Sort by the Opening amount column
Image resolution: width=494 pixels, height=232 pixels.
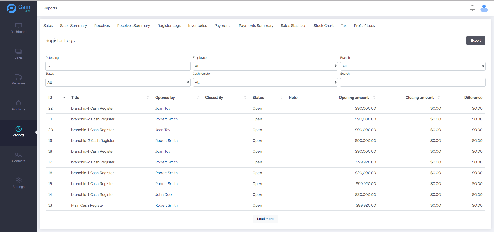pos(374,98)
